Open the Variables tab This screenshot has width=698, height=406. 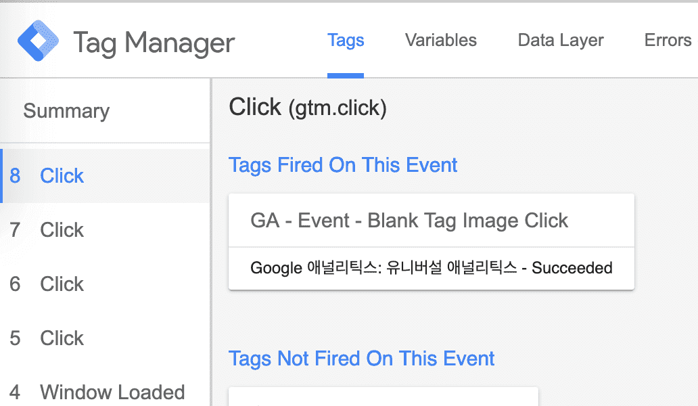point(441,41)
